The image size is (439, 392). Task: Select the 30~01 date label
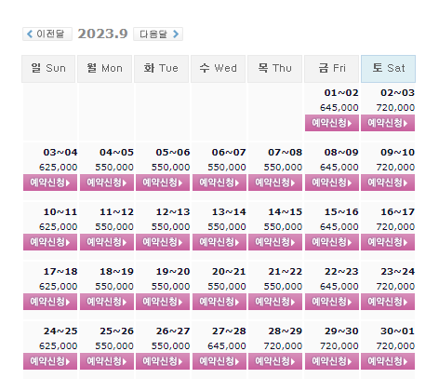click(397, 331)
